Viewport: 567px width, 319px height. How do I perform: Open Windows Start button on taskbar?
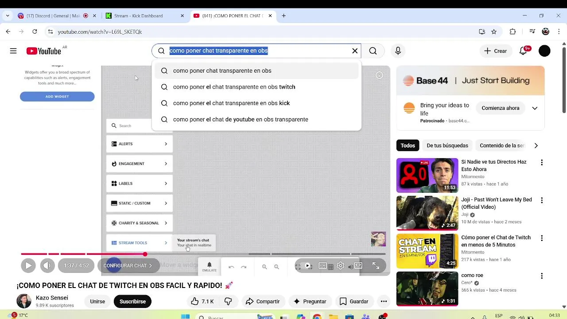click(185, 316)
